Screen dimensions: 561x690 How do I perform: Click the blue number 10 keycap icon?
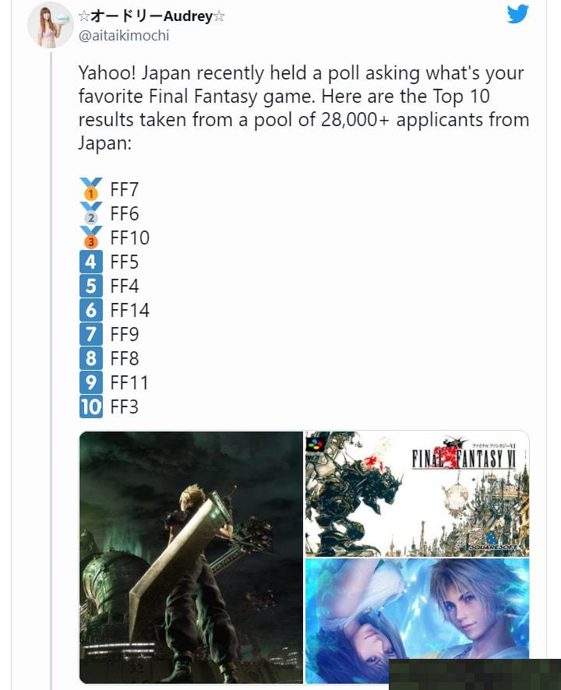click(x=91, y=407)
